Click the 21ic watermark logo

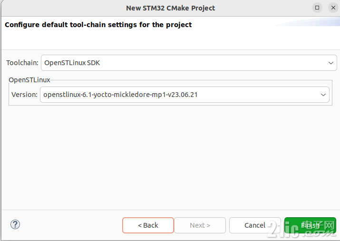pos(301,230)
